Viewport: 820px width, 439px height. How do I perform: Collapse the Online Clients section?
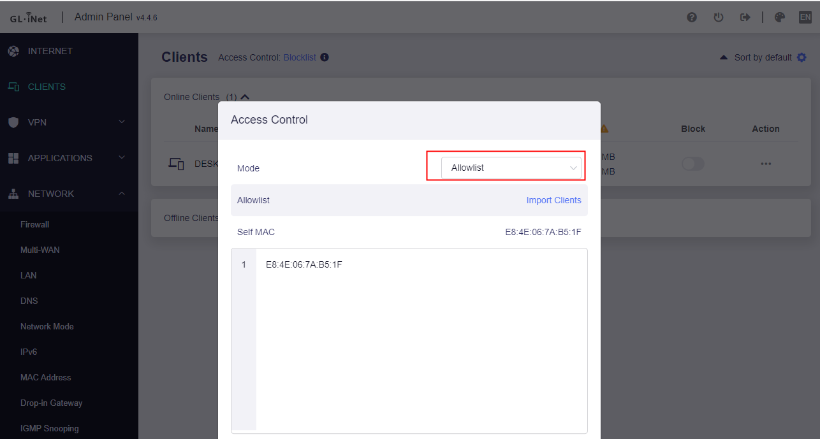245,97
